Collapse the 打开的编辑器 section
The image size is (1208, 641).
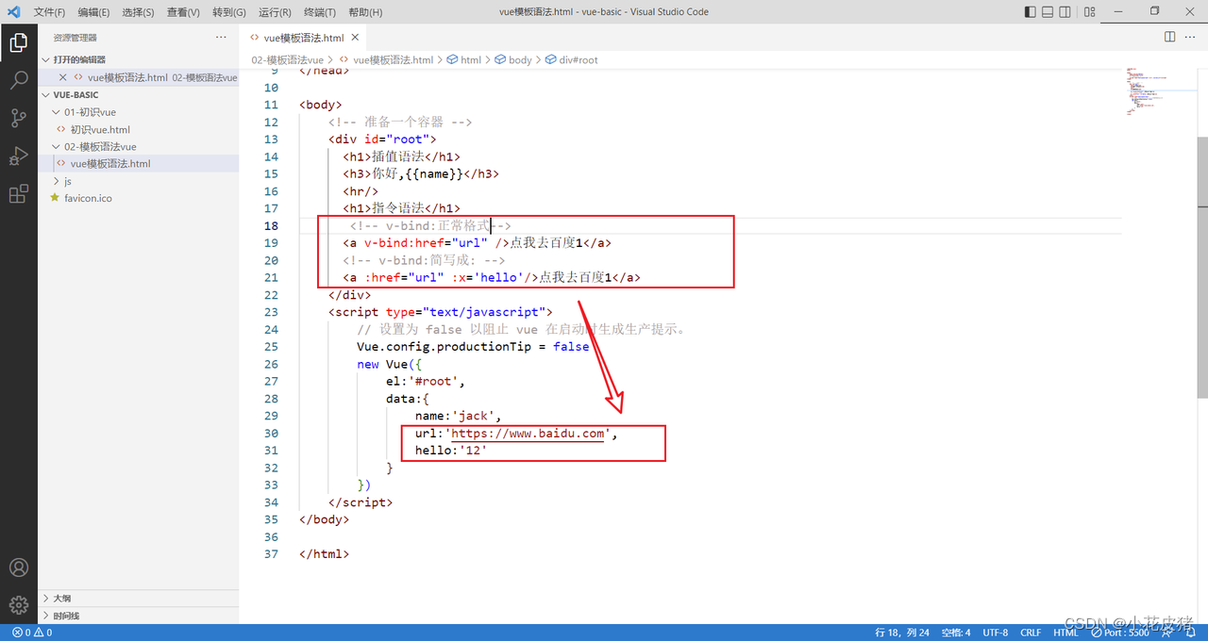pyautogui.click(x=138, y=59)
